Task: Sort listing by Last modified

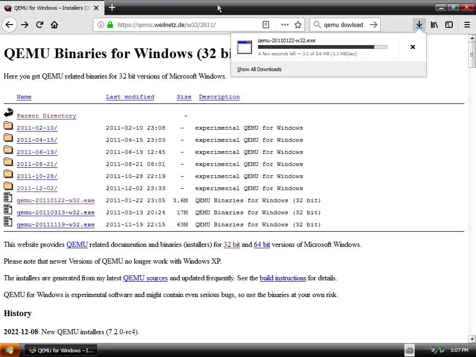Action: pyautogui.click(x=130, y=97)
